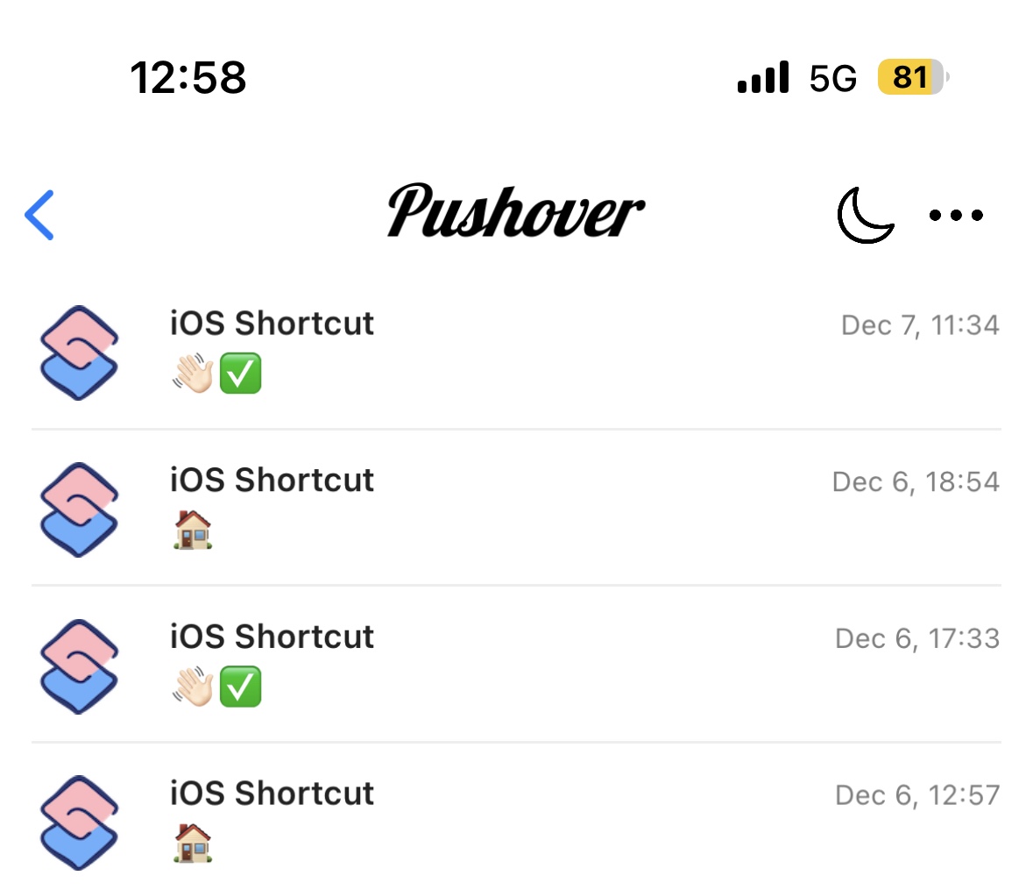The image size is (1033, 890).
Task: Toggle quiet hours with the moon icon
Action: pos(866,215)
